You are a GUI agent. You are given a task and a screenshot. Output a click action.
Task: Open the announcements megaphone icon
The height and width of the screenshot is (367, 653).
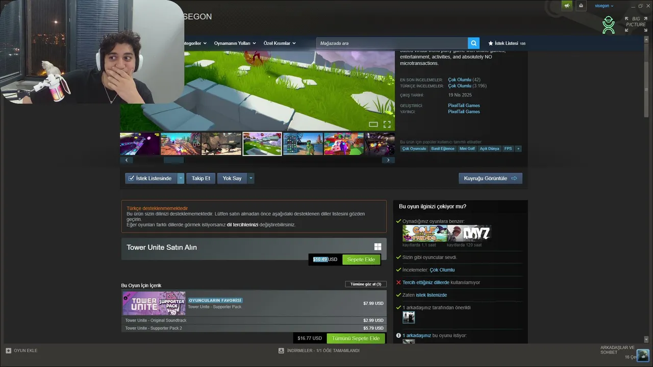tap(567, 6)
